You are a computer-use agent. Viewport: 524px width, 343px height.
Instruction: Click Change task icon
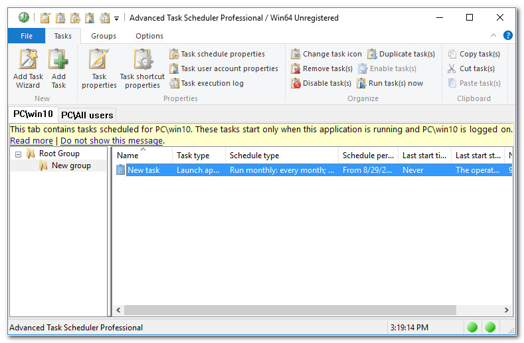327,54
